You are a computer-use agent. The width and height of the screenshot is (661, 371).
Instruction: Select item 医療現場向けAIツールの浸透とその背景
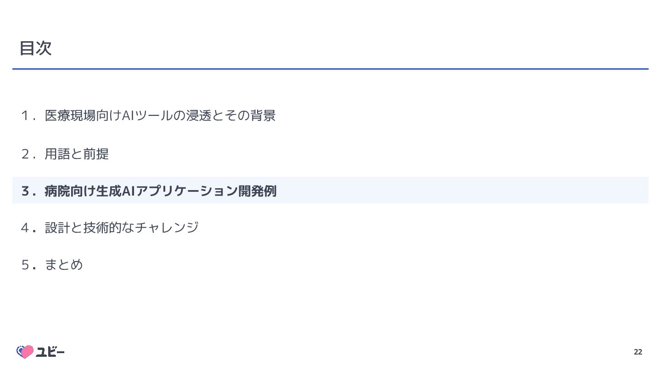(x=160, y=115)
